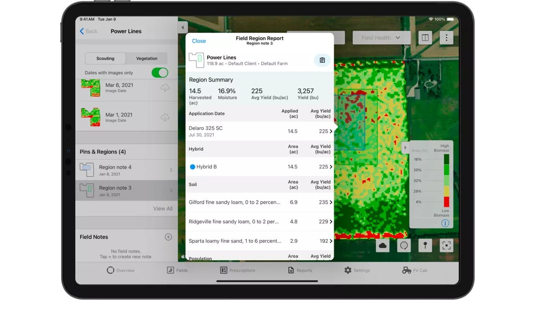535x326 pixels.
Task: Select the lasso region drawing tool
Action: (404, 246)
